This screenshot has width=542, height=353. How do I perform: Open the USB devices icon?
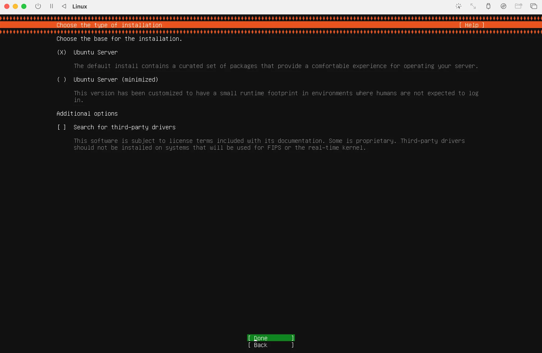pos(488,6)
